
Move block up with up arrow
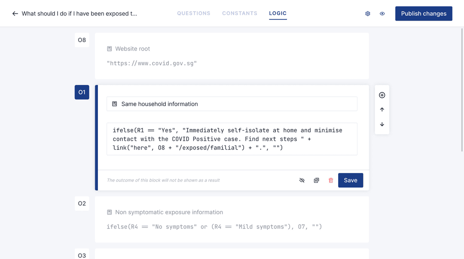click(382, 110)
